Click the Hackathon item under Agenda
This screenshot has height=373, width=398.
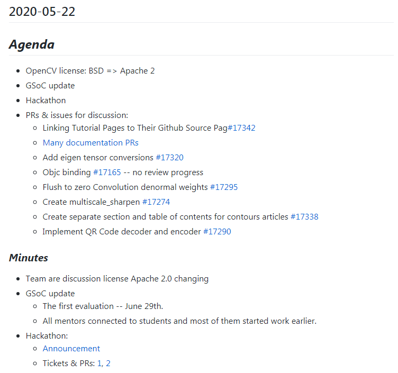click(46, 100)
